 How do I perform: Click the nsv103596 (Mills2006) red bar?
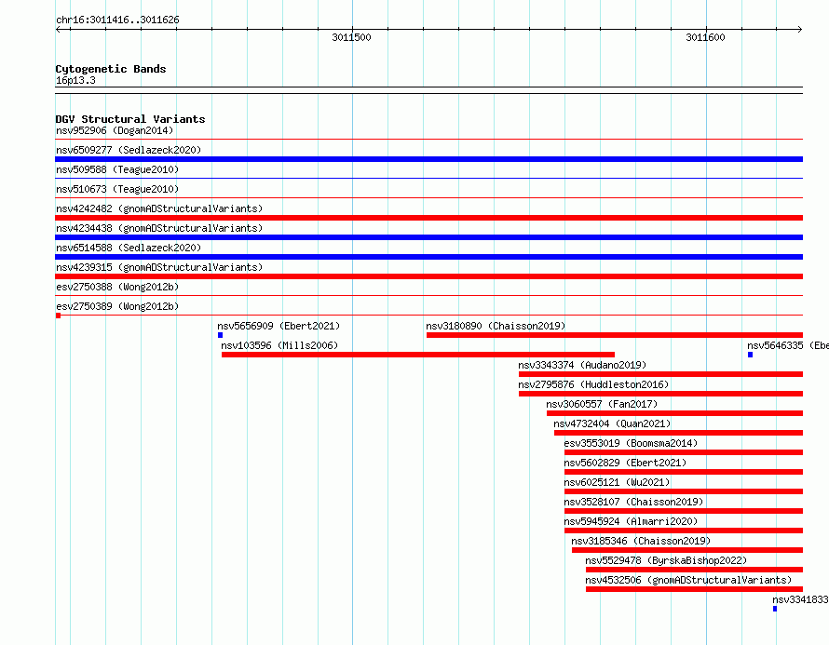pyautogui.click(x=418, y=355)
